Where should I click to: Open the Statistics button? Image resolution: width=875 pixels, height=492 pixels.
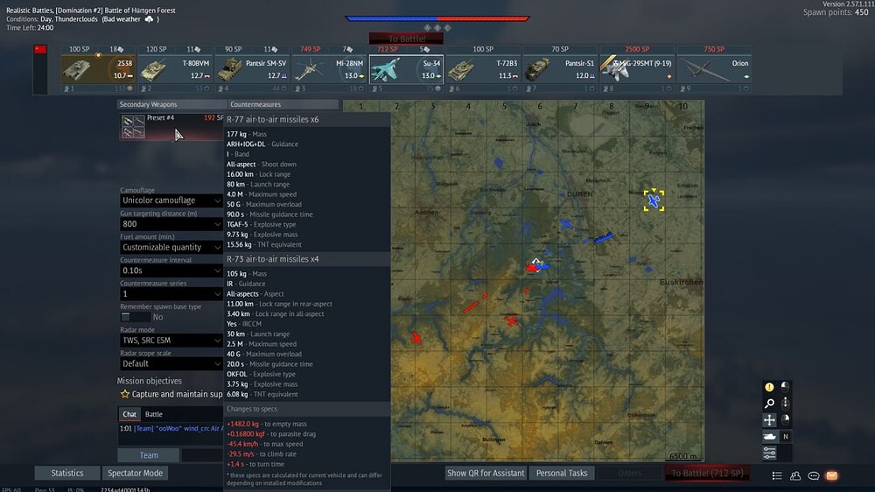pos(67,473)
